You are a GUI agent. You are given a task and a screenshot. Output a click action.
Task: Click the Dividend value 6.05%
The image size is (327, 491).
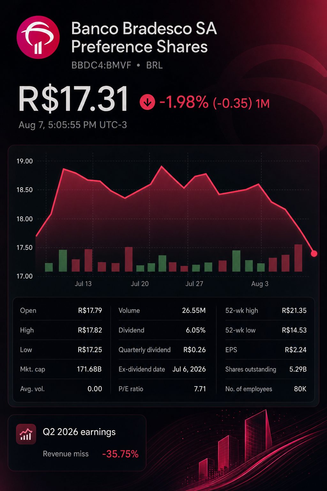tap(196, 330)
